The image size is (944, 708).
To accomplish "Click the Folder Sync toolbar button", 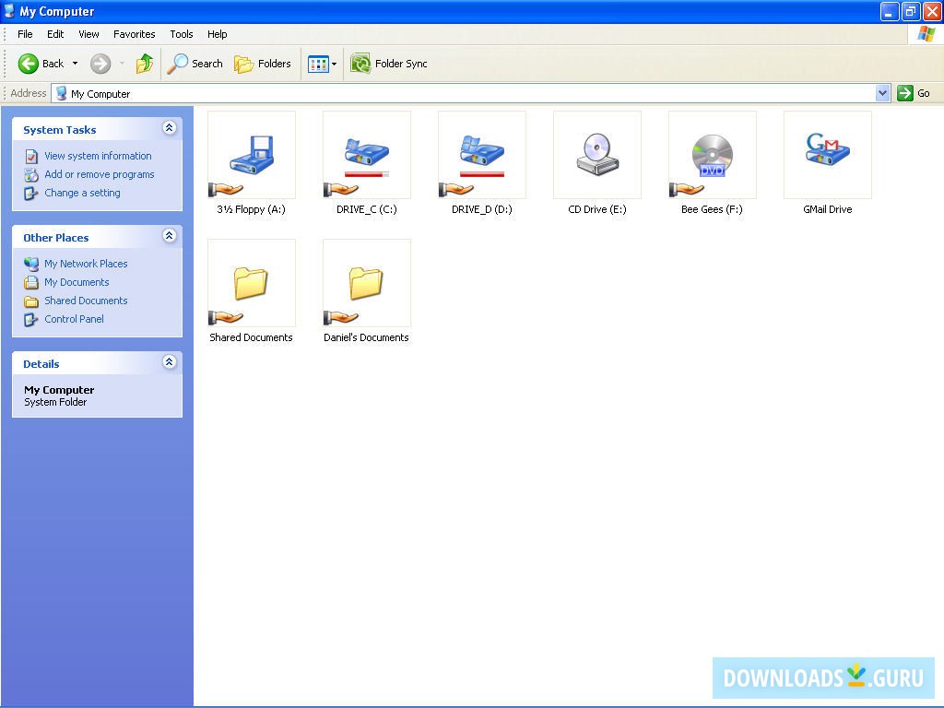I will 389,64.
